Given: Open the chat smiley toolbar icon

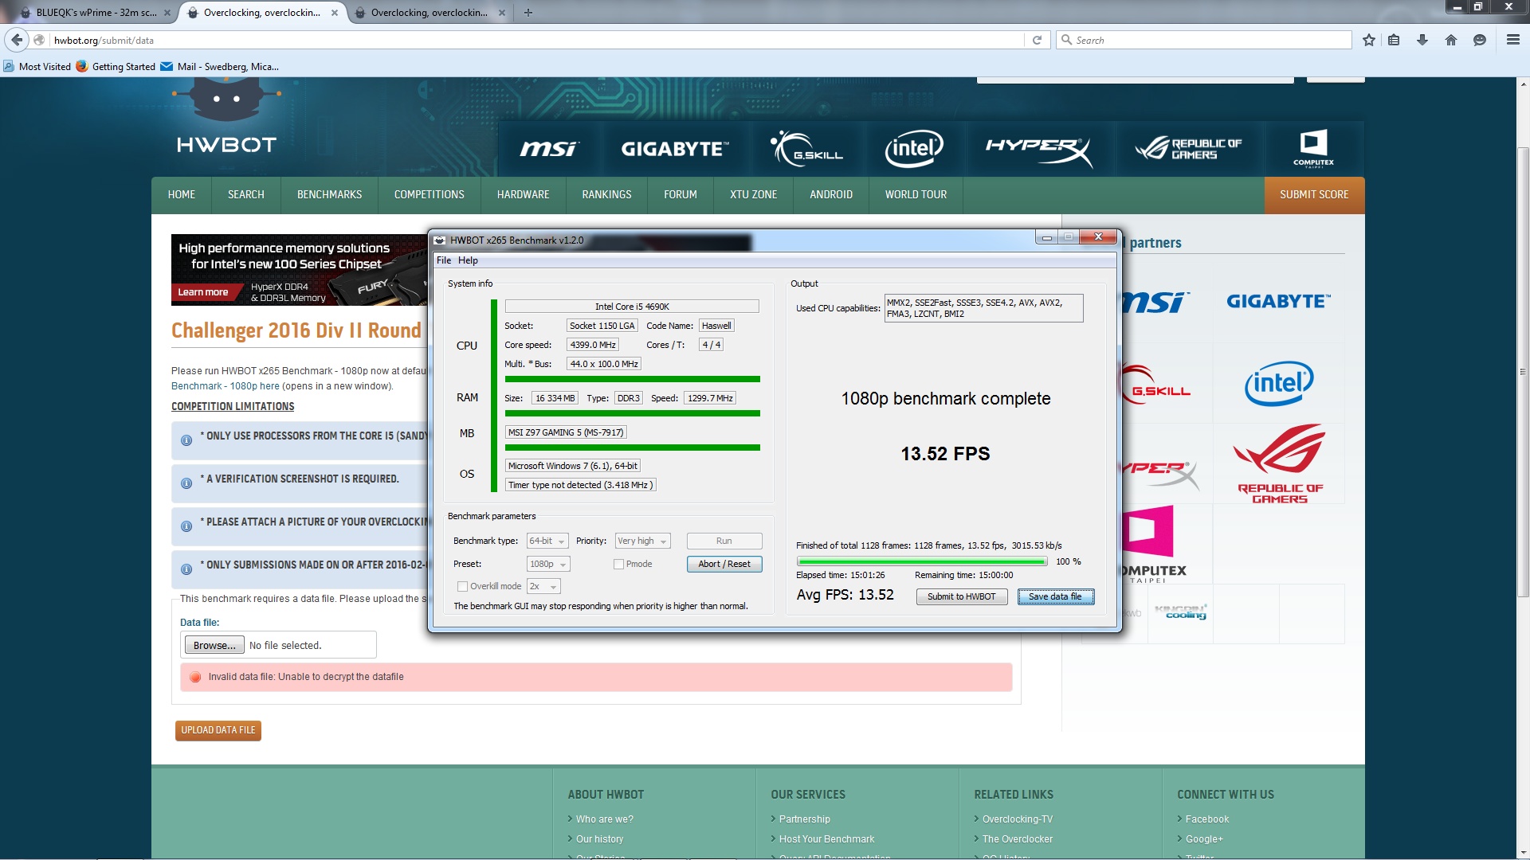Looking at the screenshot, I should [1480, 40].
